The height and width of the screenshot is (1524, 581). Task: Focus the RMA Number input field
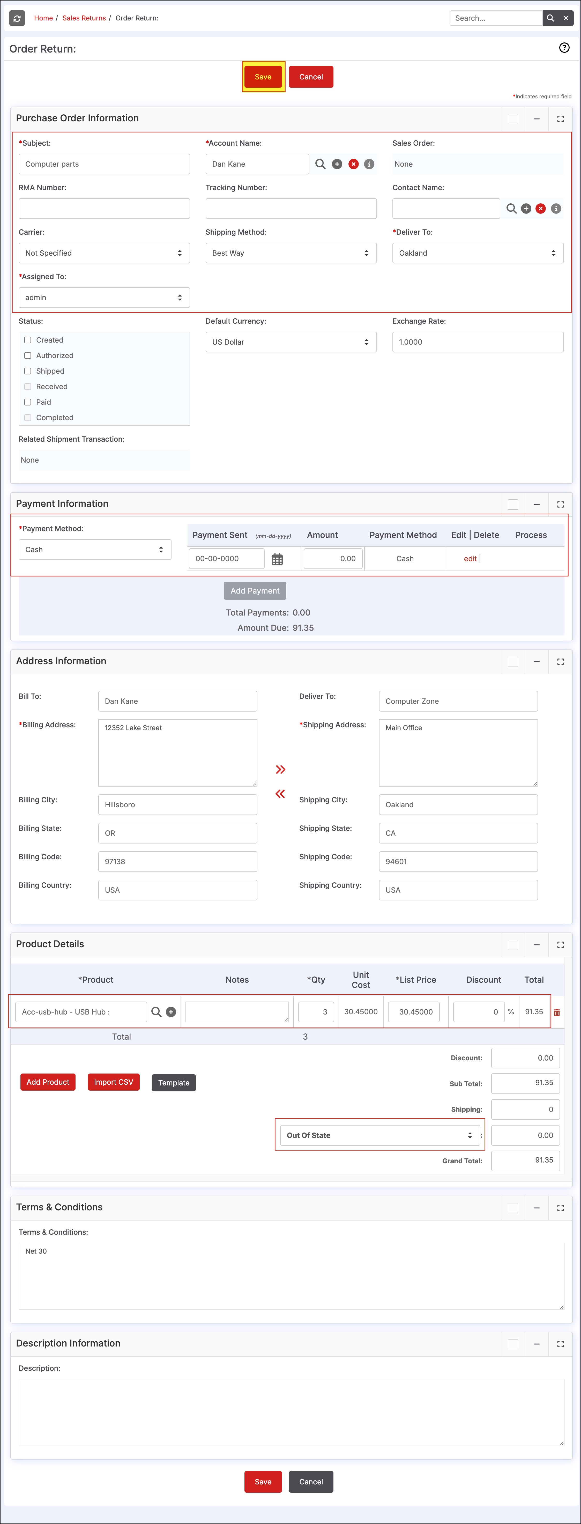(104, 209)
